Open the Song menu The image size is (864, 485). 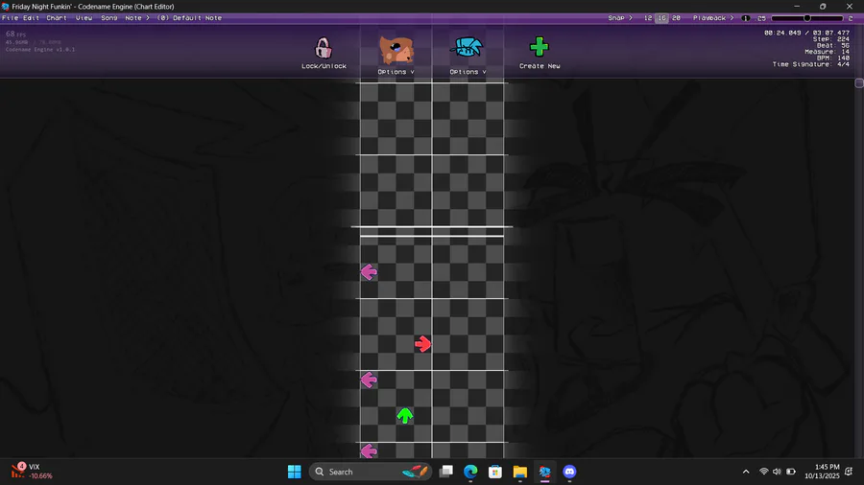pos(108,17)
